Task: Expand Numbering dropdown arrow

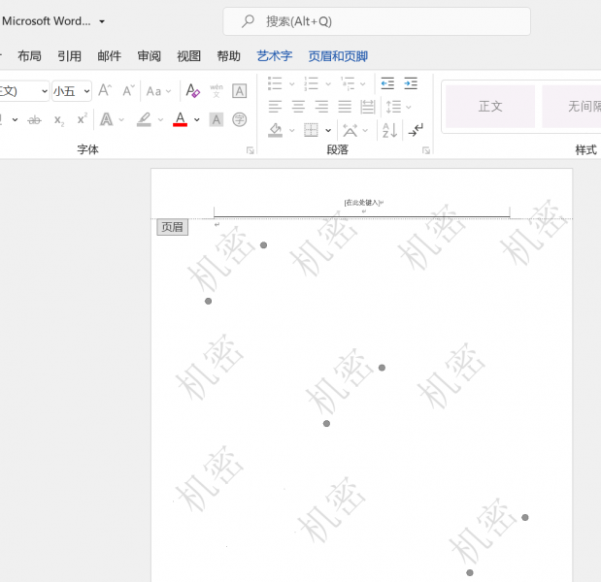Action: (328, 83)
